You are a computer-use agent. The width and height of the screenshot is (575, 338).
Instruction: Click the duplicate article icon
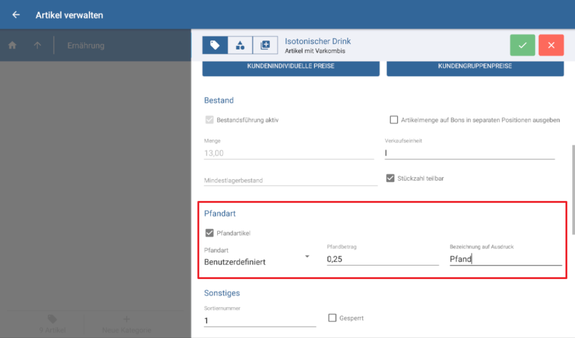point(265,45)
